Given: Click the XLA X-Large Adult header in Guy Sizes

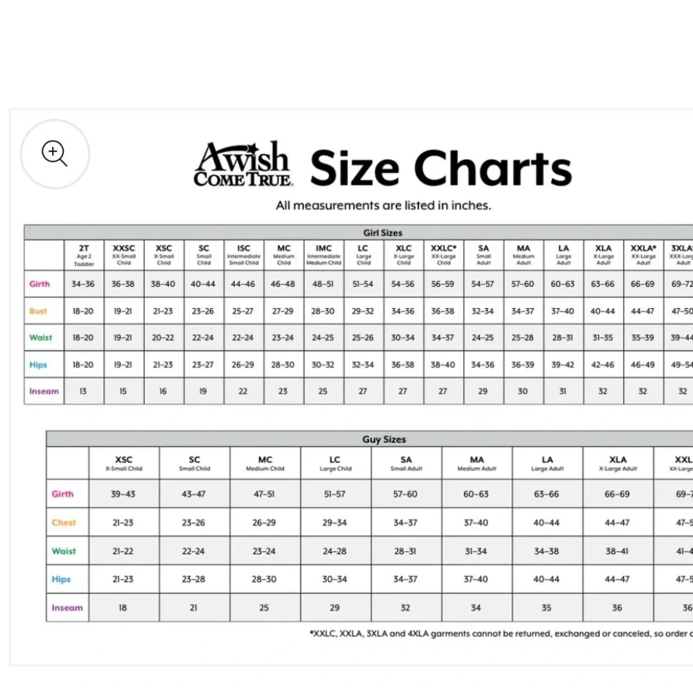Looking at the screenshot, I should tap(618, 463).
